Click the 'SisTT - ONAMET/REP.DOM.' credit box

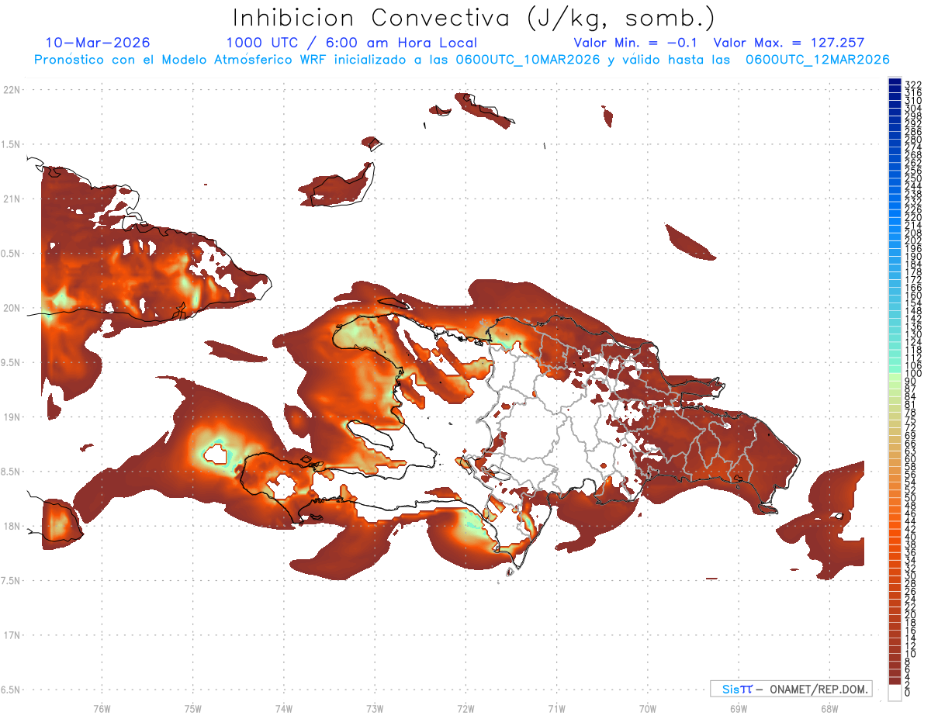(x=791, y=689)
